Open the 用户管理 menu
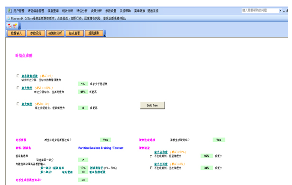This screenshot has height=185, width=292. [19, 11]
